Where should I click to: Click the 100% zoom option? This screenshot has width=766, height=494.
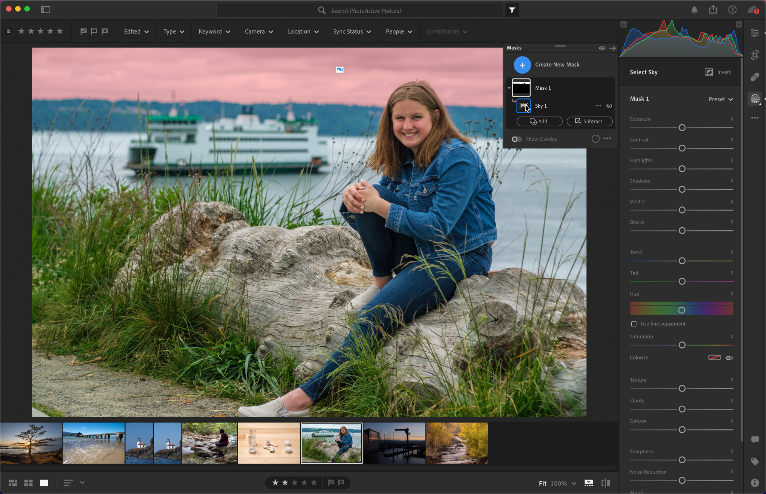click(558, 484)
